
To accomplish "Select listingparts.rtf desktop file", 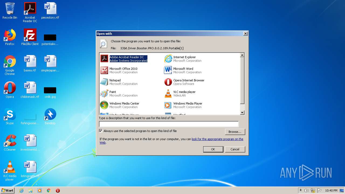I will click(30, 169).
